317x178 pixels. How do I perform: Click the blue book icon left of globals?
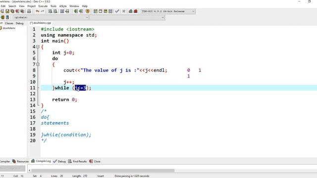coord(7,17)
